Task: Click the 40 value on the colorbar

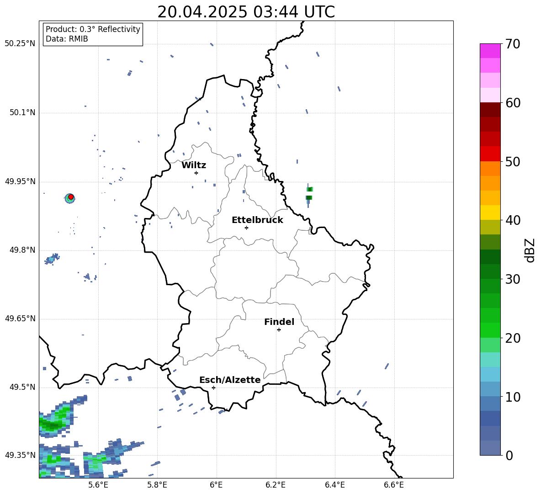Action: pyautogui.click(x=513, y=220)
